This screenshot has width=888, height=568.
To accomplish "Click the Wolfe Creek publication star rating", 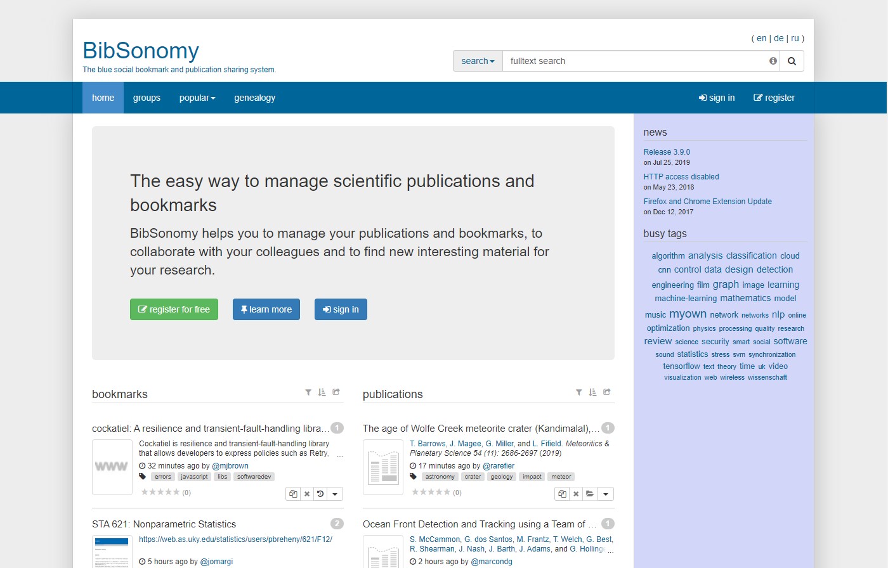I will (431, 492).
